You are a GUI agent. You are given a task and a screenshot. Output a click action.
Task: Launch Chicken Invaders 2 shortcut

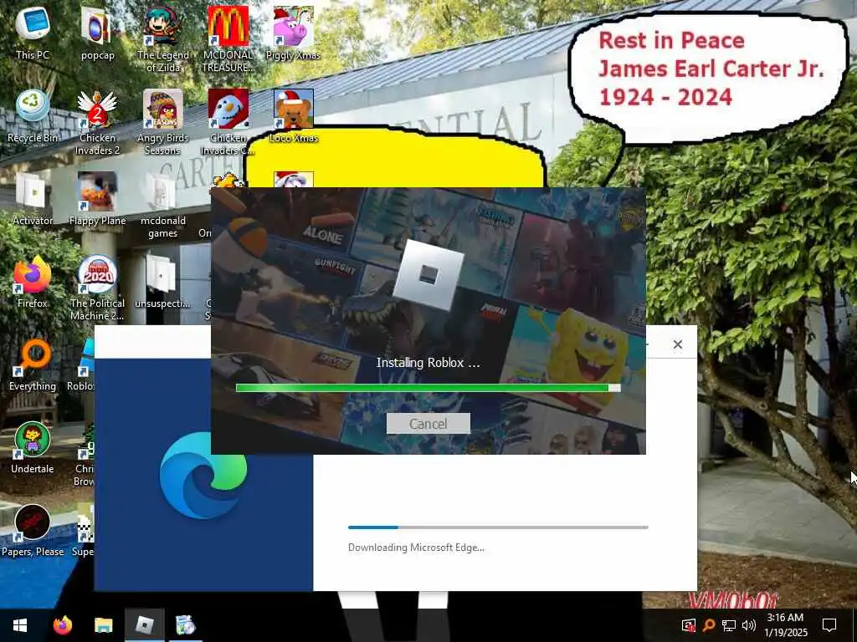97,121
